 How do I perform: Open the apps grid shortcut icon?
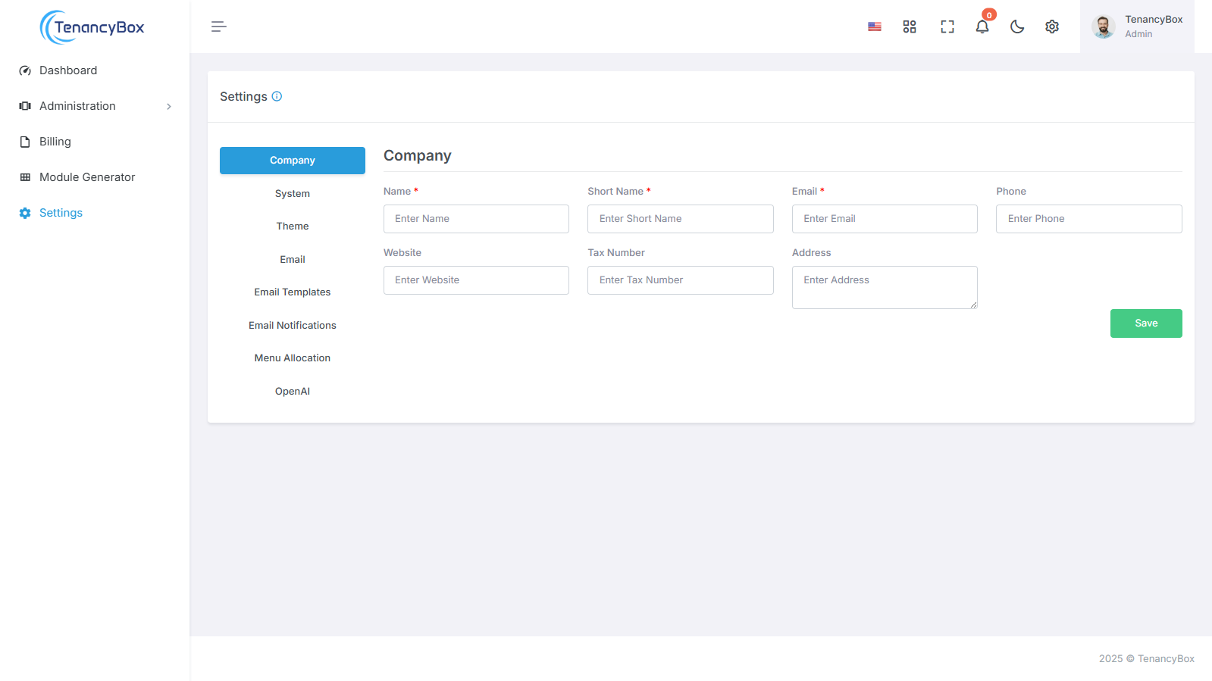click(910, 27)
